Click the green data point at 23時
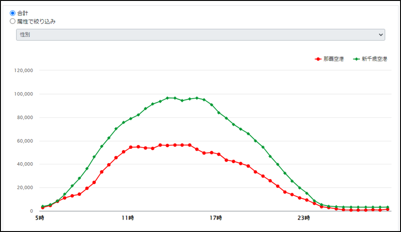The width and height of the screenshot is (401, 232). (x=307, y=193)
